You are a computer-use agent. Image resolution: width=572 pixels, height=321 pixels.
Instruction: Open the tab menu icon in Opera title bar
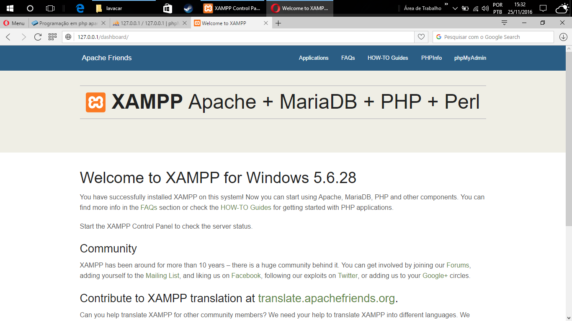(504, 23)
